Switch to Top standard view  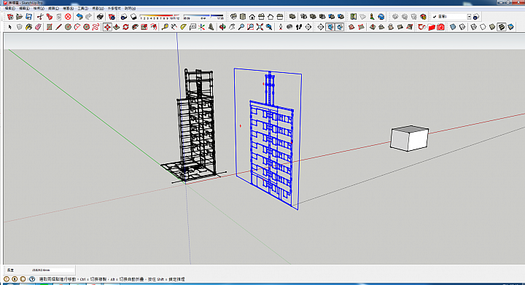tap(243, 16)
